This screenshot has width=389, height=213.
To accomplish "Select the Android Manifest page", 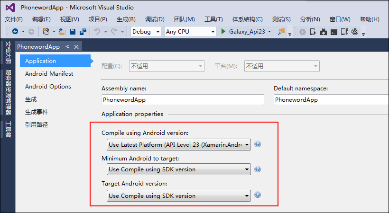I will [49, 74].
